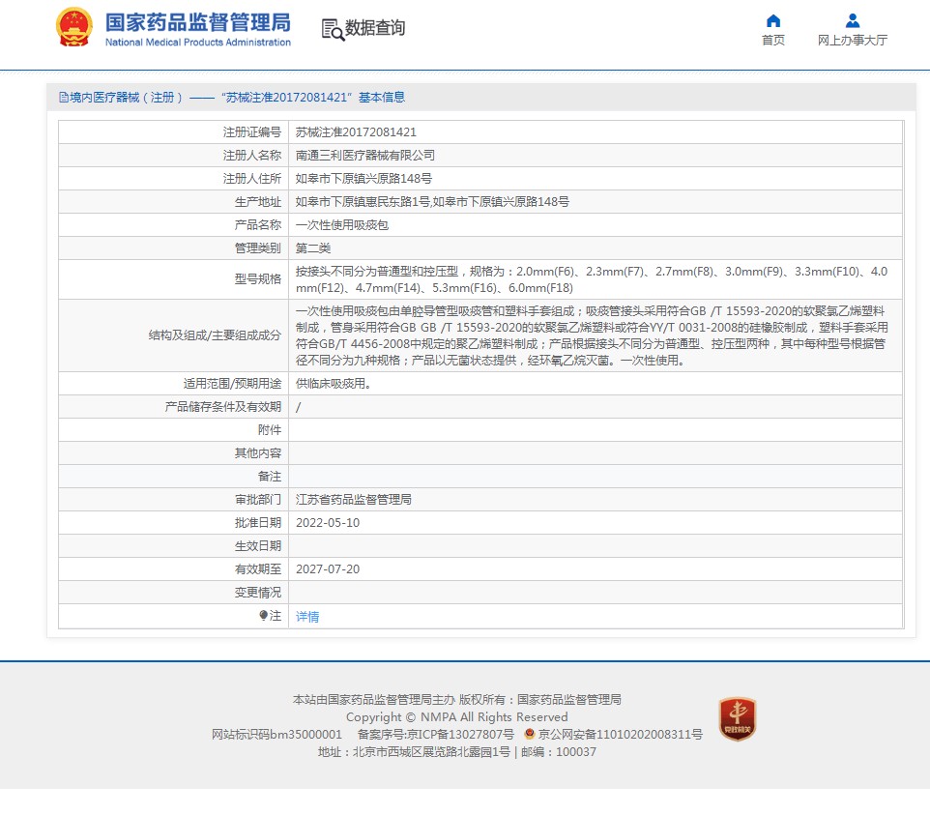
Task: Select the 生产地址 production address value
Action: [432, 202]
